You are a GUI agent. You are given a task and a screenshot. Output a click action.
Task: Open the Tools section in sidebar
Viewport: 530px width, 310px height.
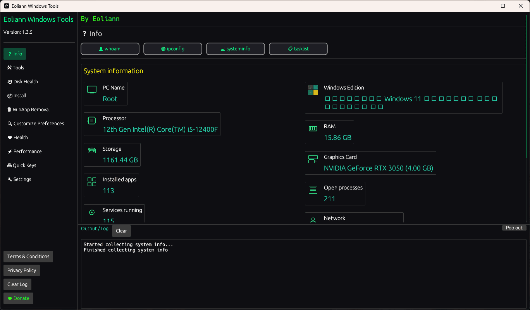click(15, 68)
